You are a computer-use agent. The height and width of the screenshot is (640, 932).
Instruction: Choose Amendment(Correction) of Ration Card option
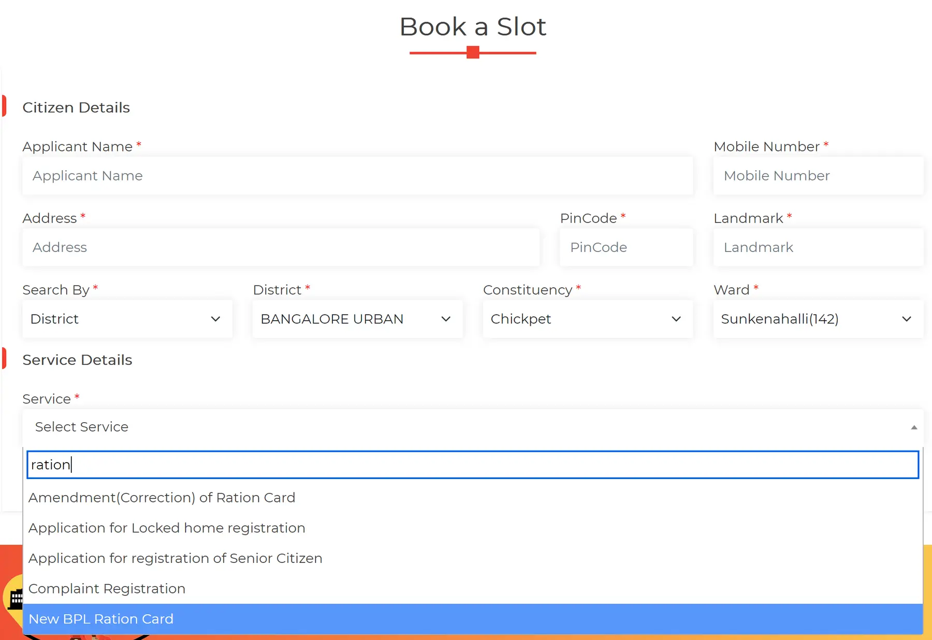coord(162,498)
